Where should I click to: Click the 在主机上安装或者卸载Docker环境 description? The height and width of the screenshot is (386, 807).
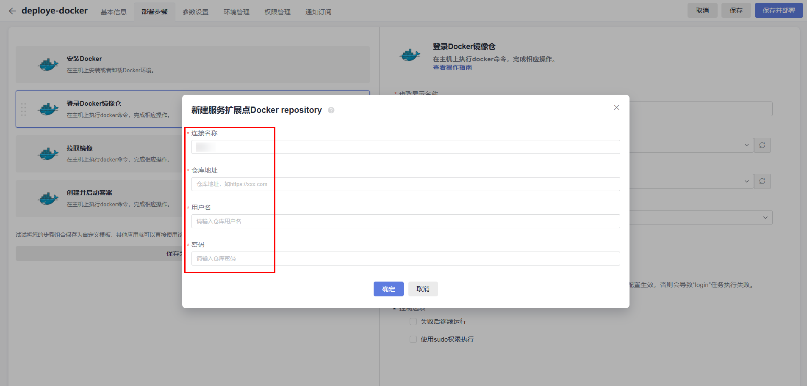(x=110, y=71)
